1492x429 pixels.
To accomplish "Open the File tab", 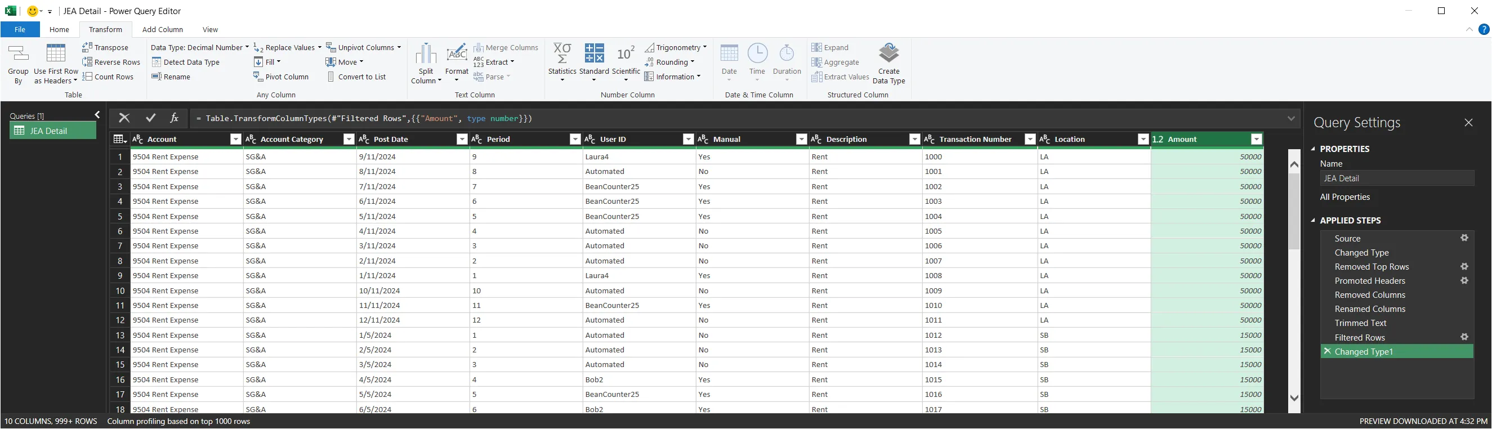I will [x=20, y=29].
